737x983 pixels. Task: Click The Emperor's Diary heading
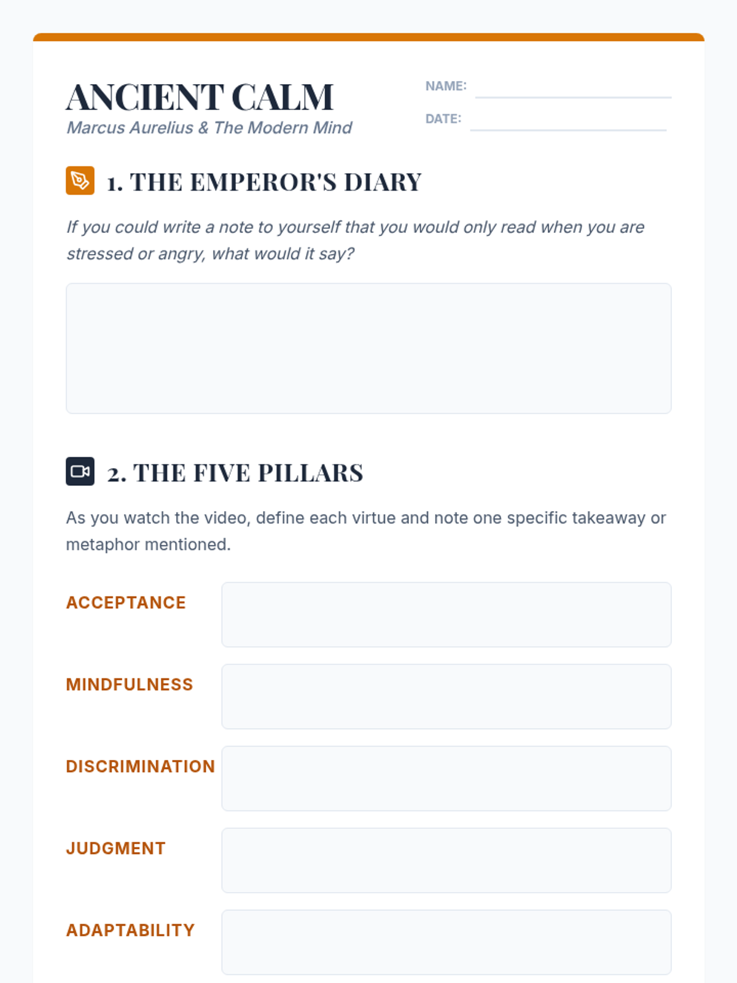264,182
